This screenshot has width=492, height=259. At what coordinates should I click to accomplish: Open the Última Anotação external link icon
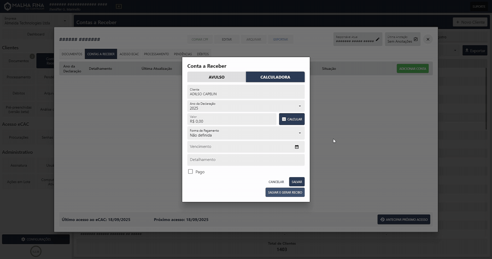(416, 39)
